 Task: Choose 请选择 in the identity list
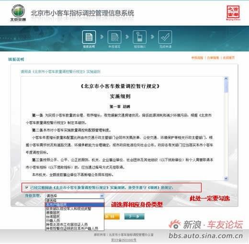pyautogui.click(x=75, y=200)
